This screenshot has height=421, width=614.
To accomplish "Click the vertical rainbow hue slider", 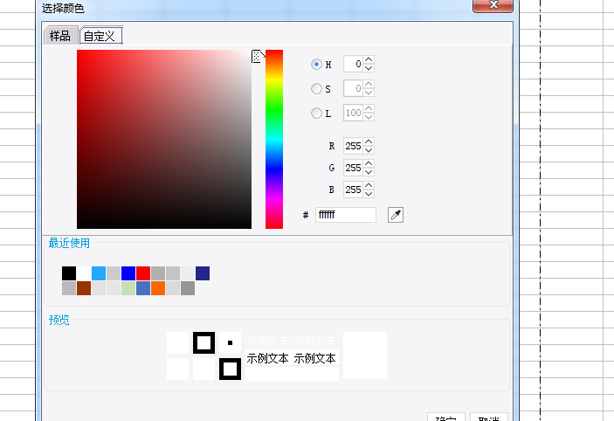I will coord(274,139).
